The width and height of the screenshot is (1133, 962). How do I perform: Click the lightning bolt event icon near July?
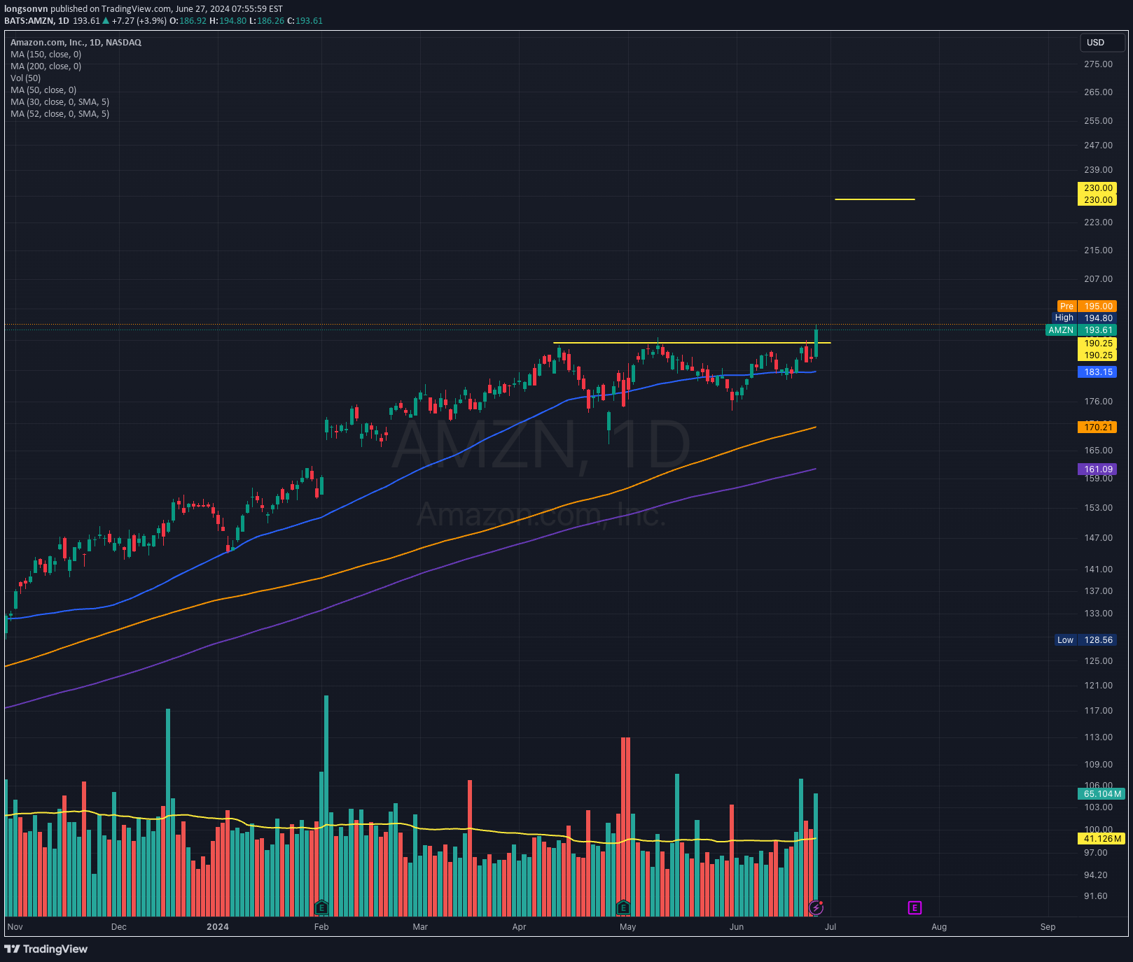coord(816,907)
